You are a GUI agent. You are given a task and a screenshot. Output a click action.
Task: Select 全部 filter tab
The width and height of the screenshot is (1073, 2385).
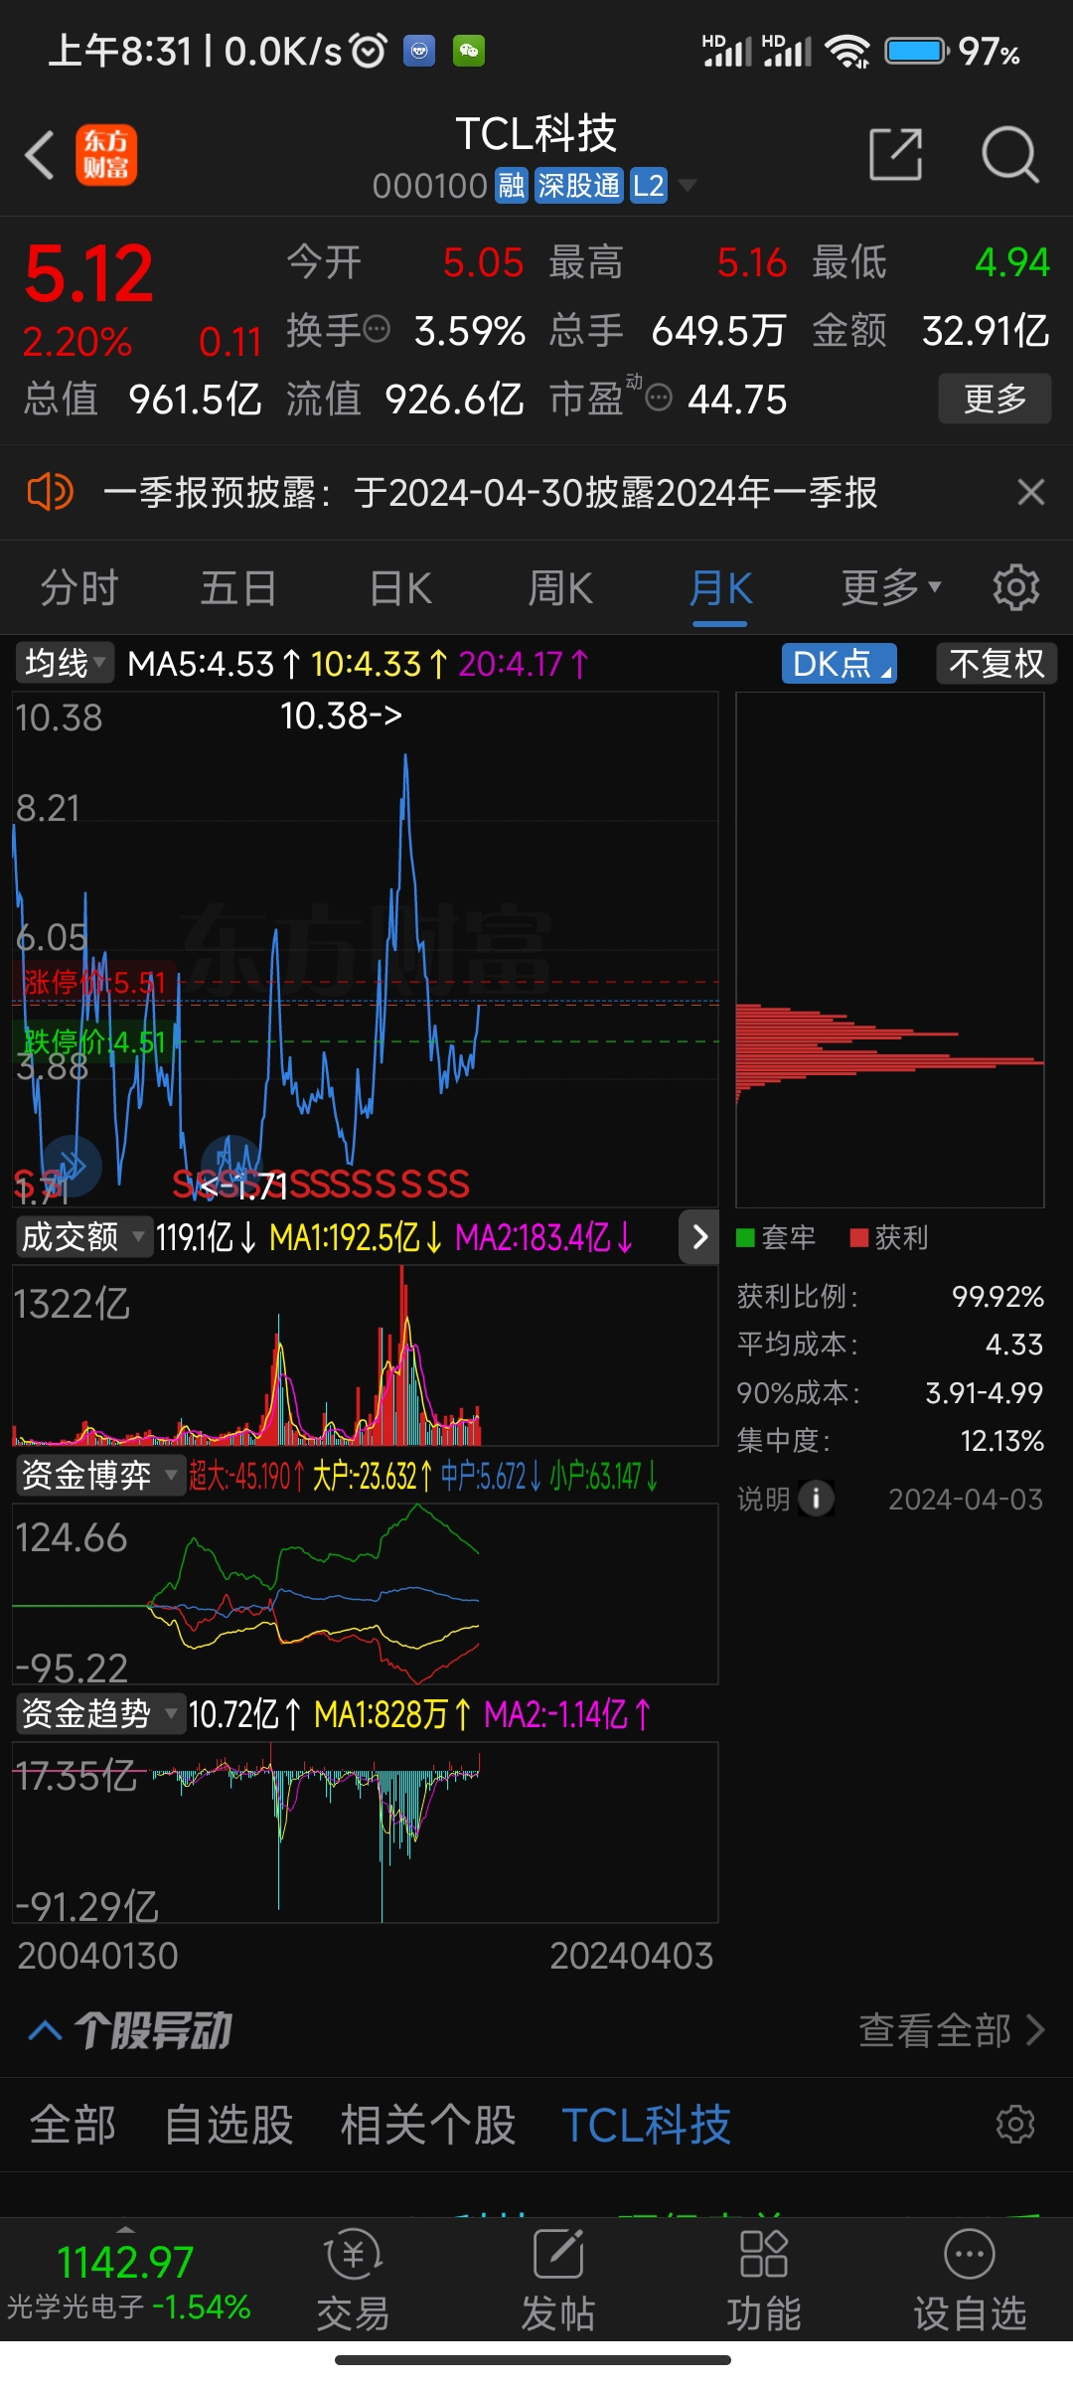pyautogui.click(x=73, y=2125)
